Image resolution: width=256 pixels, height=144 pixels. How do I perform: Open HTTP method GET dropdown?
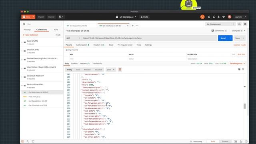point(73,38)
